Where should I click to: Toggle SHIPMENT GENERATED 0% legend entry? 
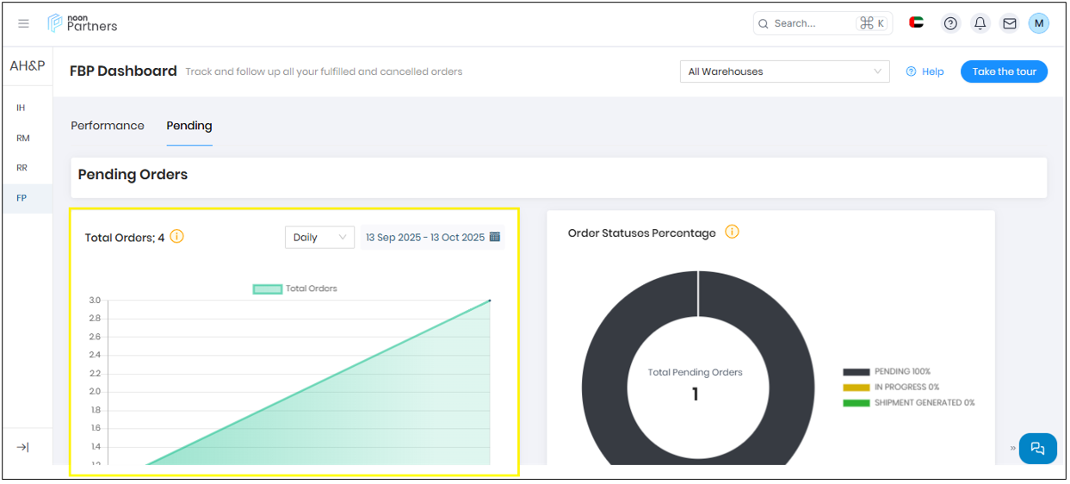[908, 402]
